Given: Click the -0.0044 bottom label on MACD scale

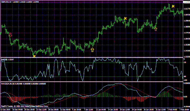Looking at the screenshot, I should (187, 107).
